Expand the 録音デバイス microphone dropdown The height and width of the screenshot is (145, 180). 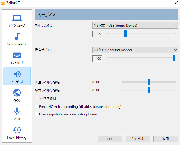point(135,50)
